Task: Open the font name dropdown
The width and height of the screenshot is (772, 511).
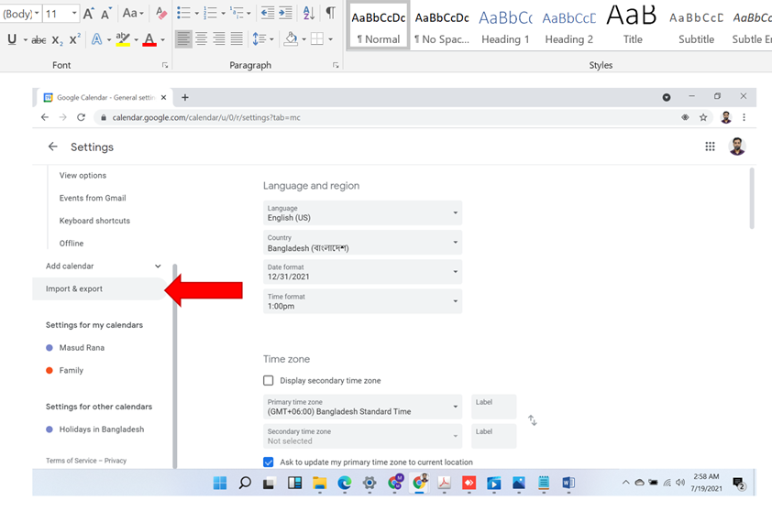Action: tap(37, 14)
